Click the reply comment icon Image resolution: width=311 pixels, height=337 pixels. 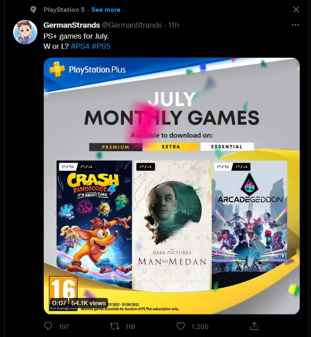[x=48, y=326]
